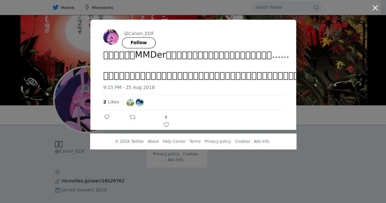The width and height of the screenshot is (386, 203).
Task: View the first liker's avatar
Action: pyautogui.click(x=130, y=102)
